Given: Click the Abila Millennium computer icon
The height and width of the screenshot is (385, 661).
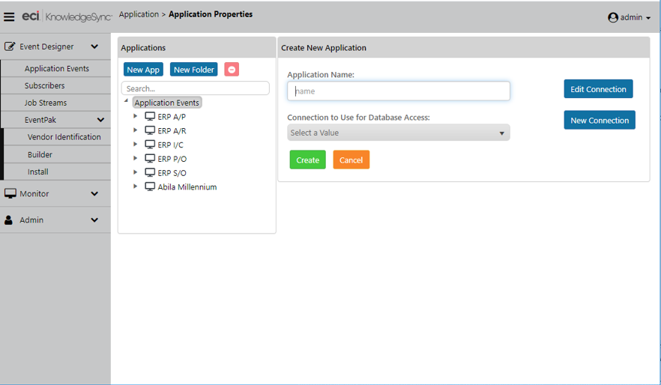Looking at the screenshot, I should pos(150,187).
